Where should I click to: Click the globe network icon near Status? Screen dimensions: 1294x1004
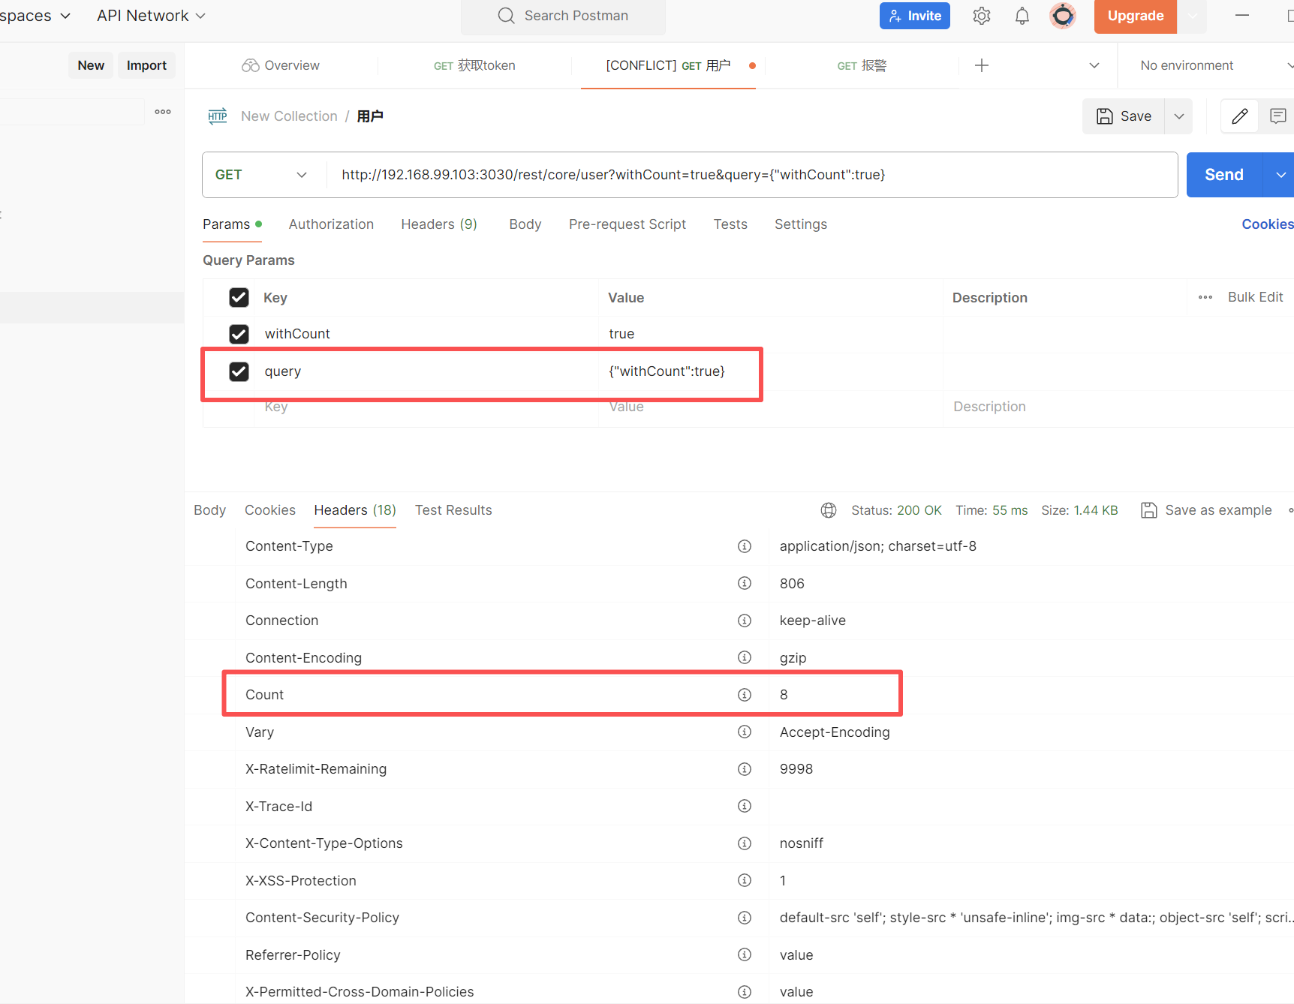(x=828, y=510)
